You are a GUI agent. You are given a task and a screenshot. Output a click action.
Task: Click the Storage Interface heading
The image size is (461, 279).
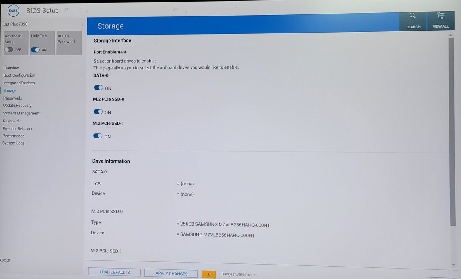pos(112,41)
